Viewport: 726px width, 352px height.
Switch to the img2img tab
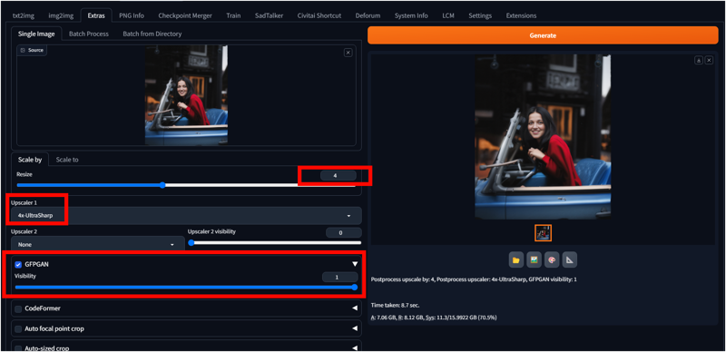tap(61, 15)
